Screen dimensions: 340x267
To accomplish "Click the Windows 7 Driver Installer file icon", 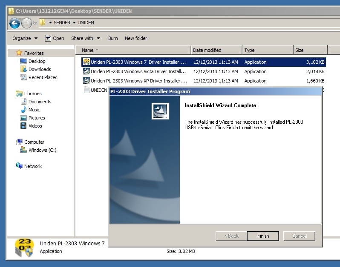I will pos(86,62).
